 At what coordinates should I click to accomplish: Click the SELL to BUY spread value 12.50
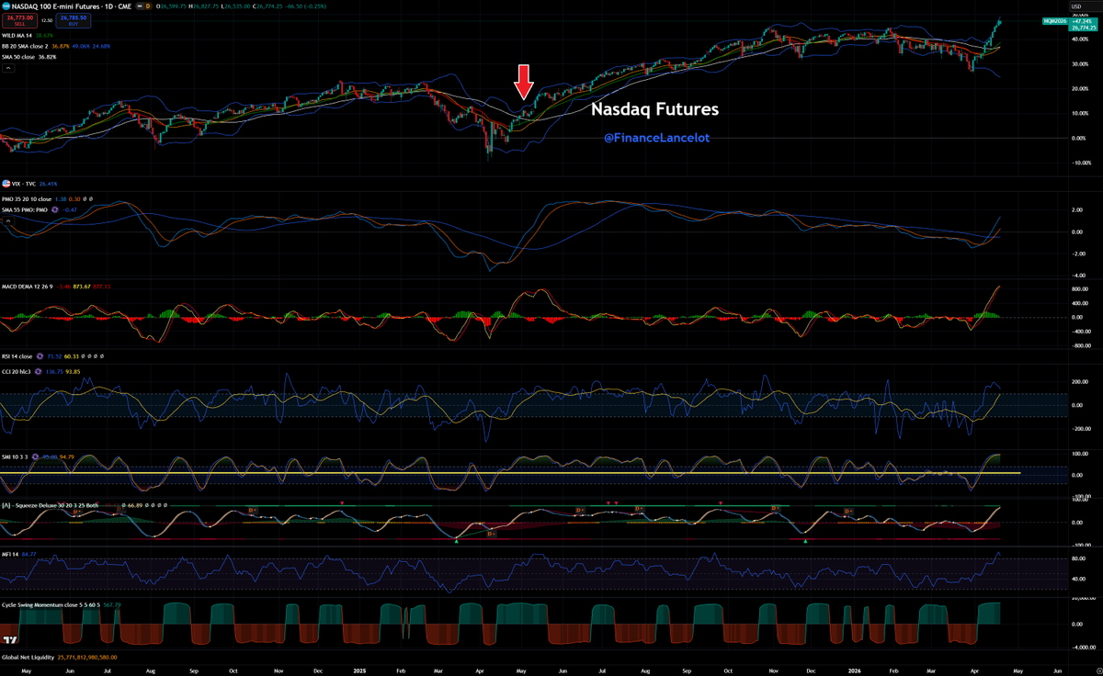point(47,20)
